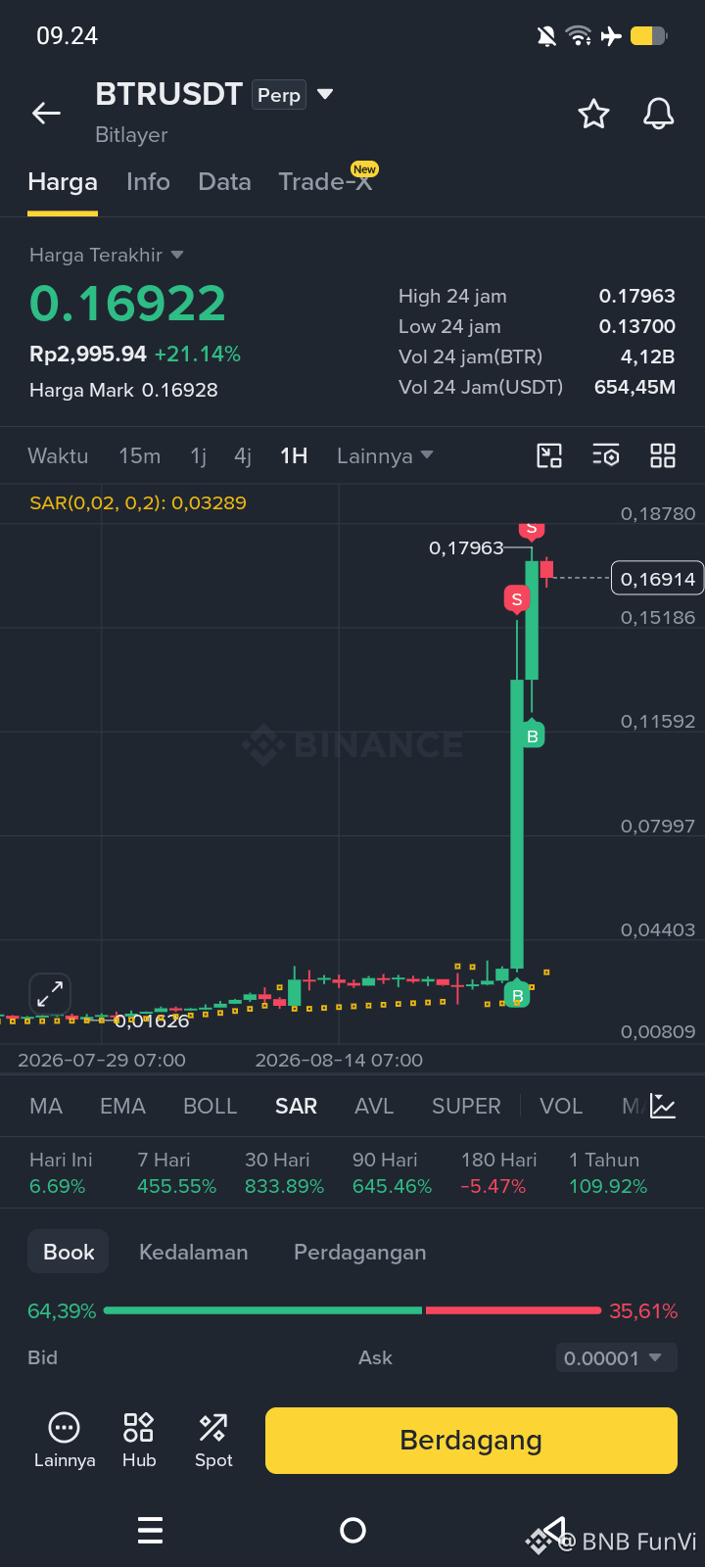Toggle the MA indicator
This screenshot has width=705, height=1567.
pyautogui.click(x=46, y=1106)
